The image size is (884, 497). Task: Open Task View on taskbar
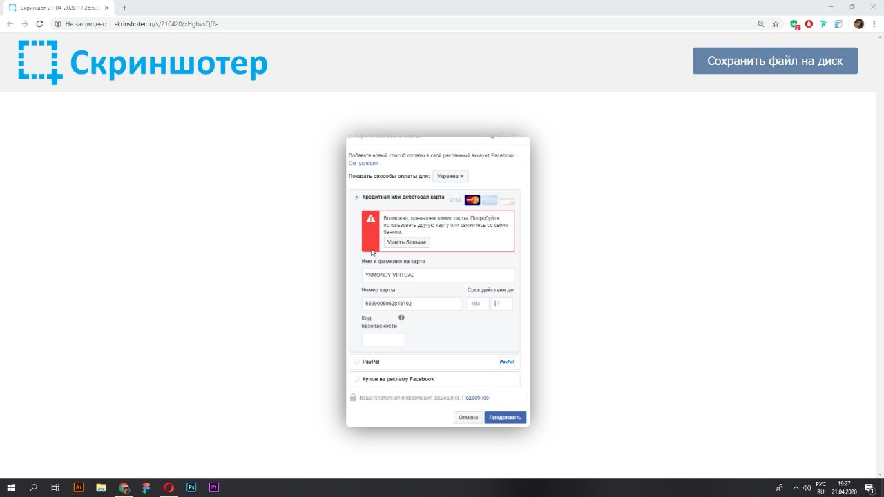tap(55, 487)
